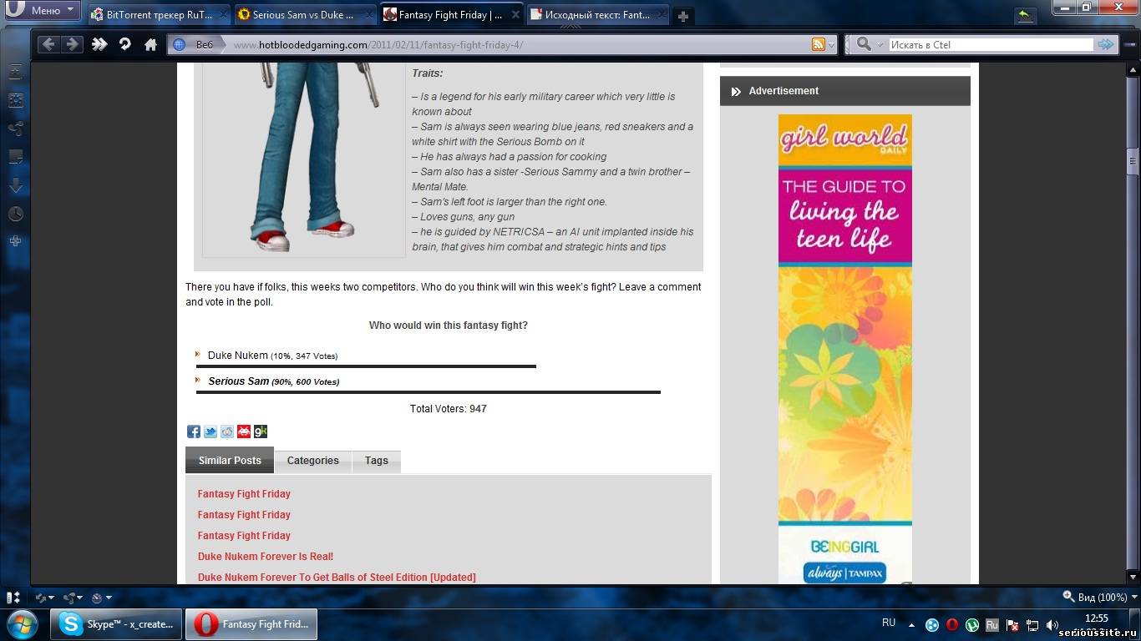The height and width of the screenshot is (641, 1141).
Task: Open the Opera Unite status bar dropdown
Action: tap(73, 598)
